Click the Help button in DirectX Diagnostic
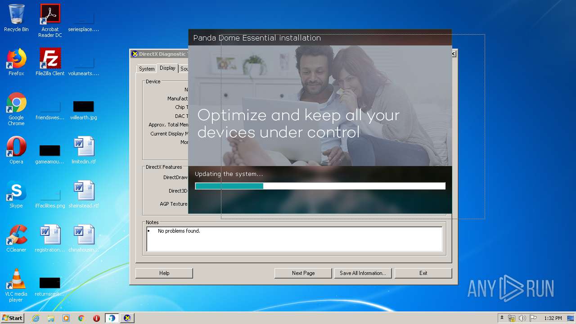Image resolution: width=576 pixels, height=324 pixels. click(x=164, y=273)
